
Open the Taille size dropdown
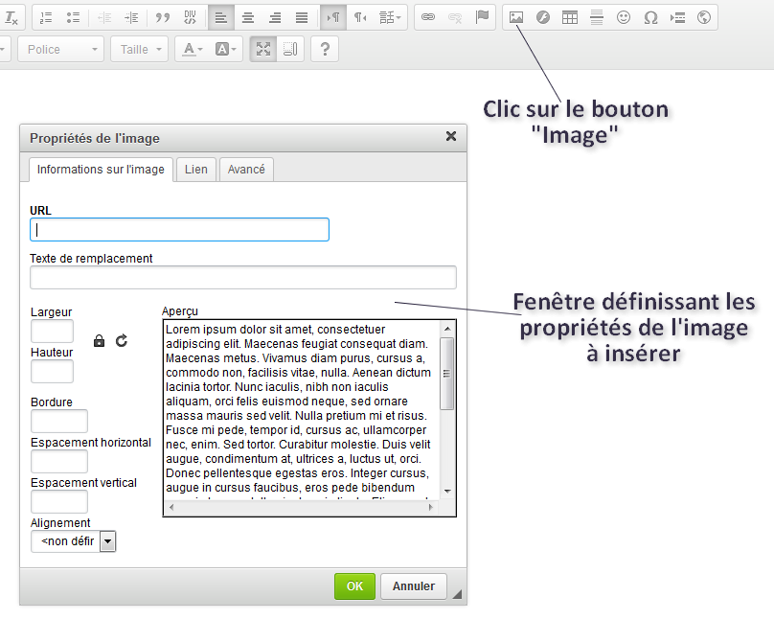(140, 49)
